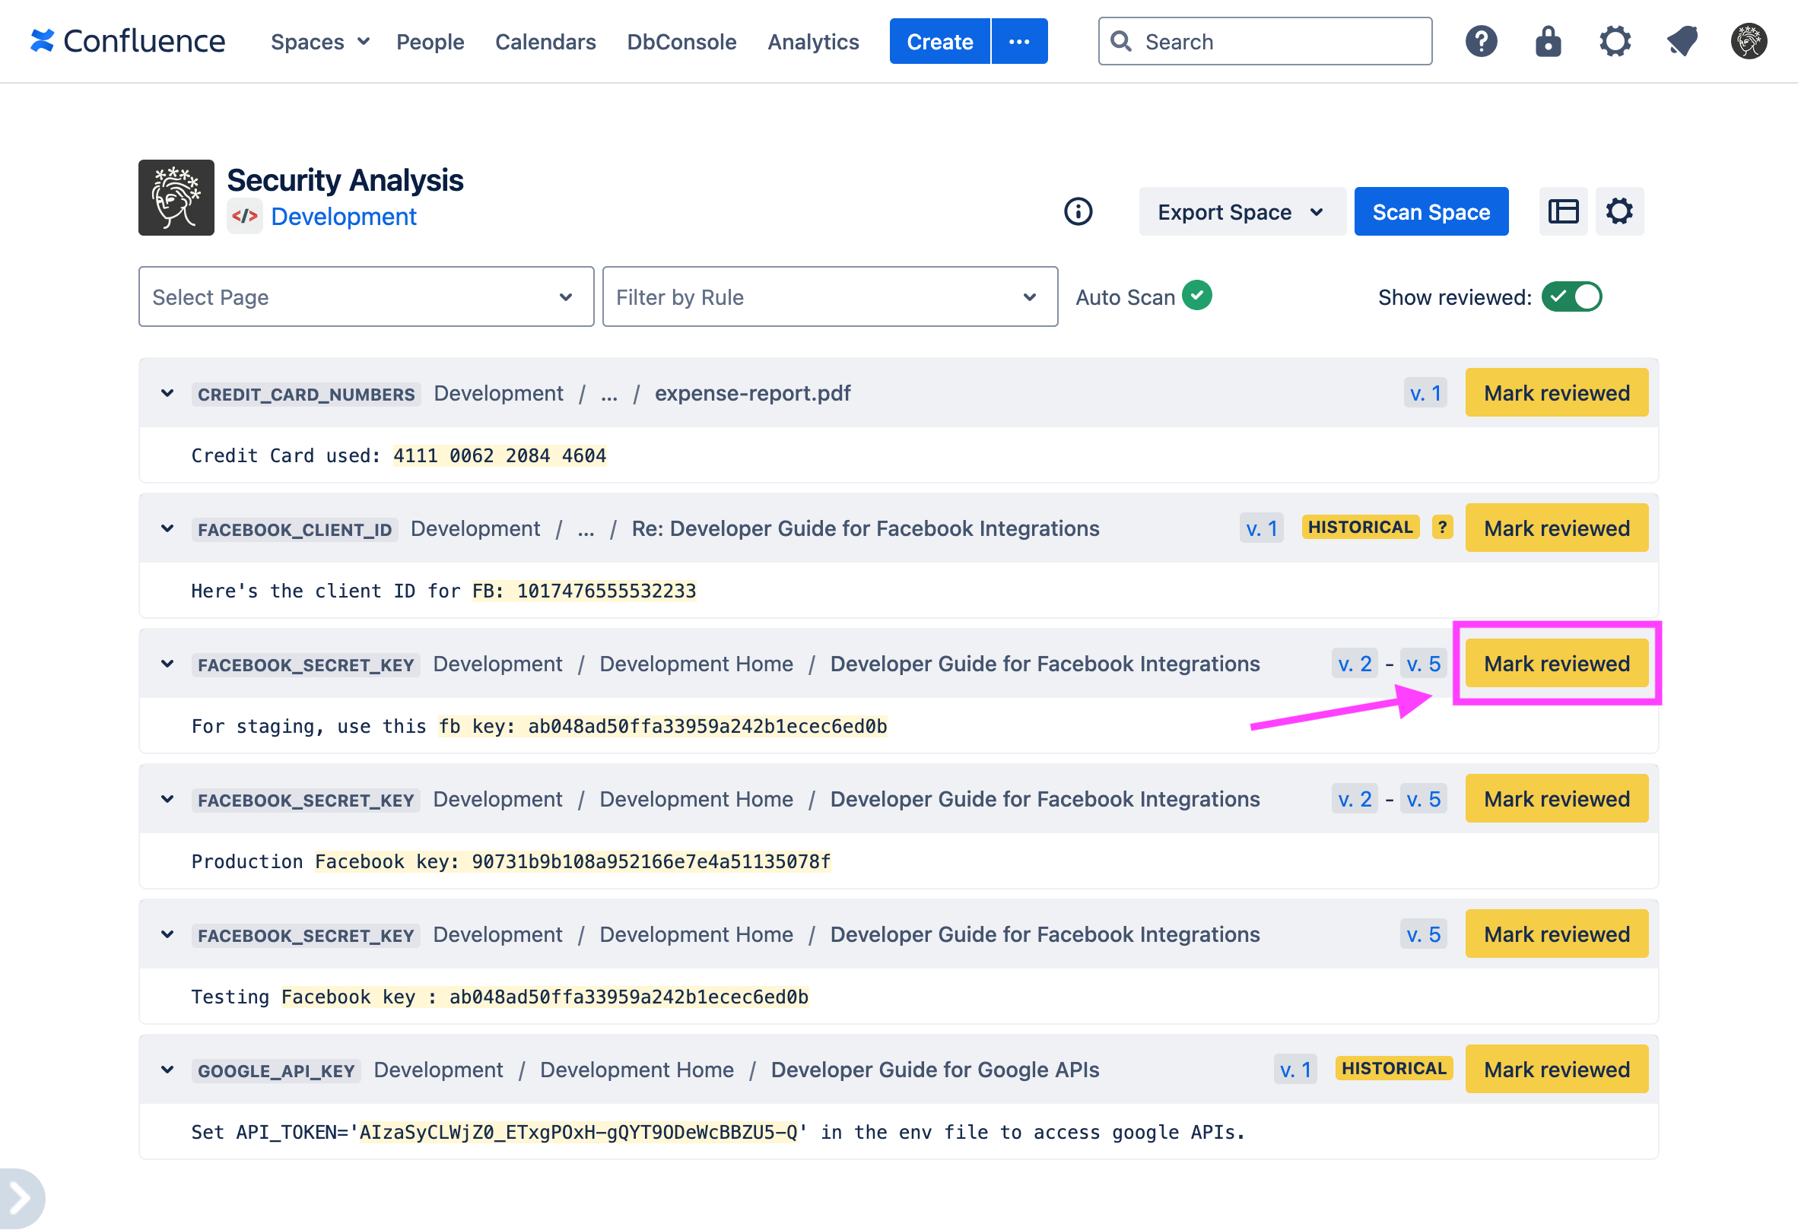Image resolution: width=1798 pixels, height=1230 pixels.
Task: Open the scan settings gear beside Scan Space
Action: 1620,211
